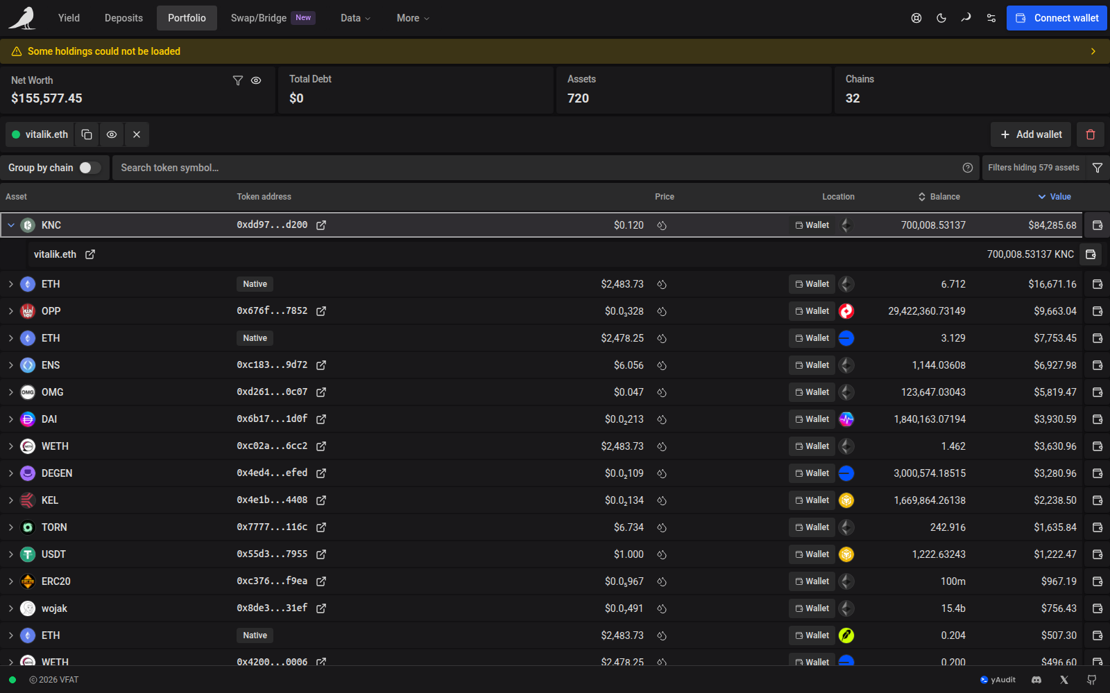Open the search help question icon

click(968, 168)
